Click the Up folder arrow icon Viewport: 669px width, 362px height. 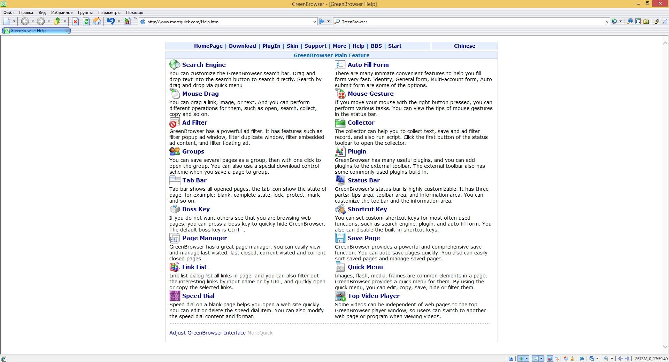tap(57, 22)
